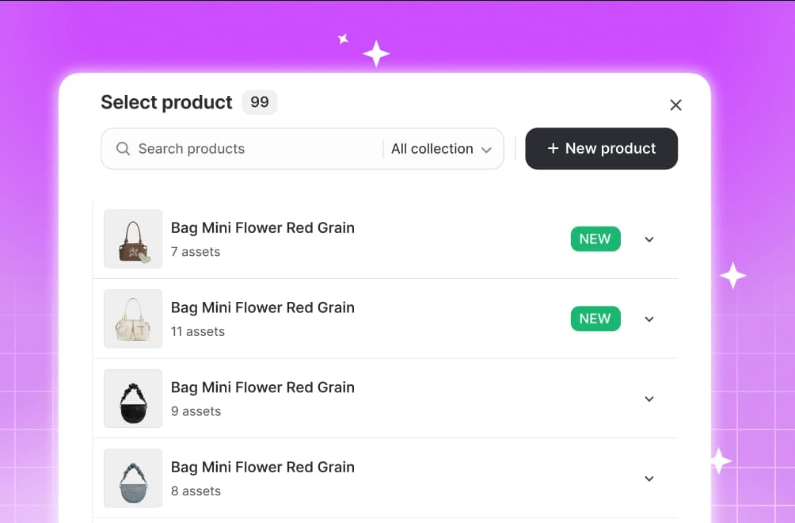
Task: Click the 99 product count badge
Action: click(x=260, y=102)
